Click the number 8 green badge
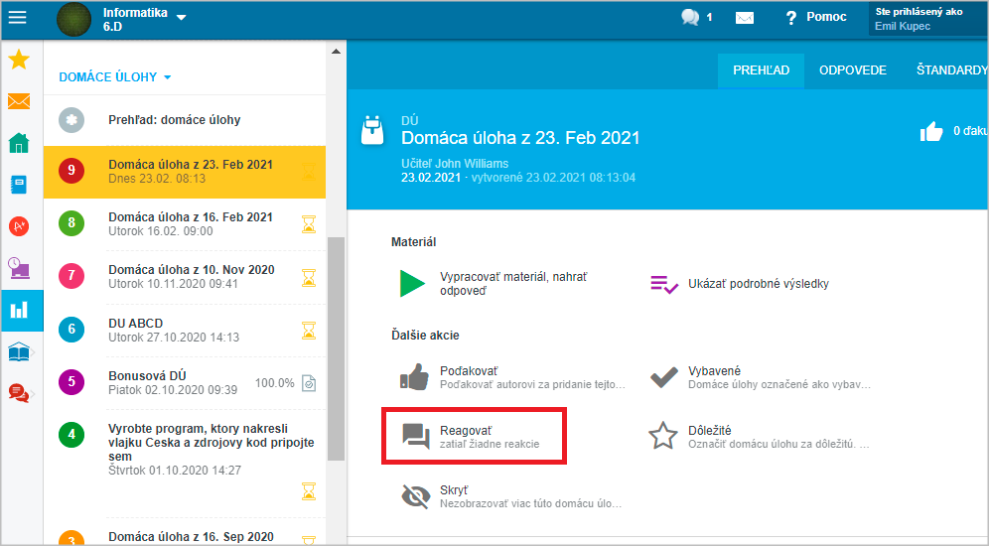This screenshot has height=546, width=989. (71, 222)
